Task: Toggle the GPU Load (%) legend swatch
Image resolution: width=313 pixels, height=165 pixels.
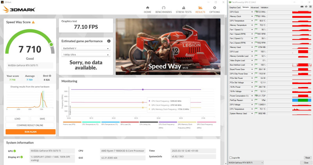Action: [x=130, y=122]
